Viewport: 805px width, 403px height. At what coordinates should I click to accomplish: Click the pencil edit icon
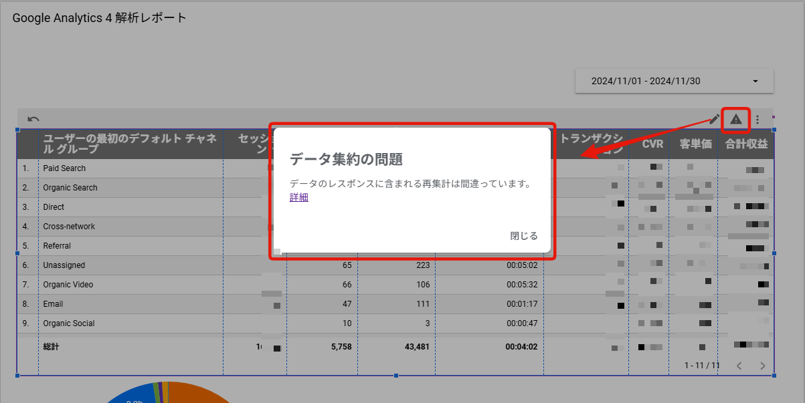[x=715, y=119]
